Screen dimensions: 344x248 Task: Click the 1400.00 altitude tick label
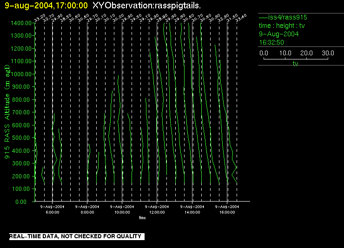[x=21, y=23]
